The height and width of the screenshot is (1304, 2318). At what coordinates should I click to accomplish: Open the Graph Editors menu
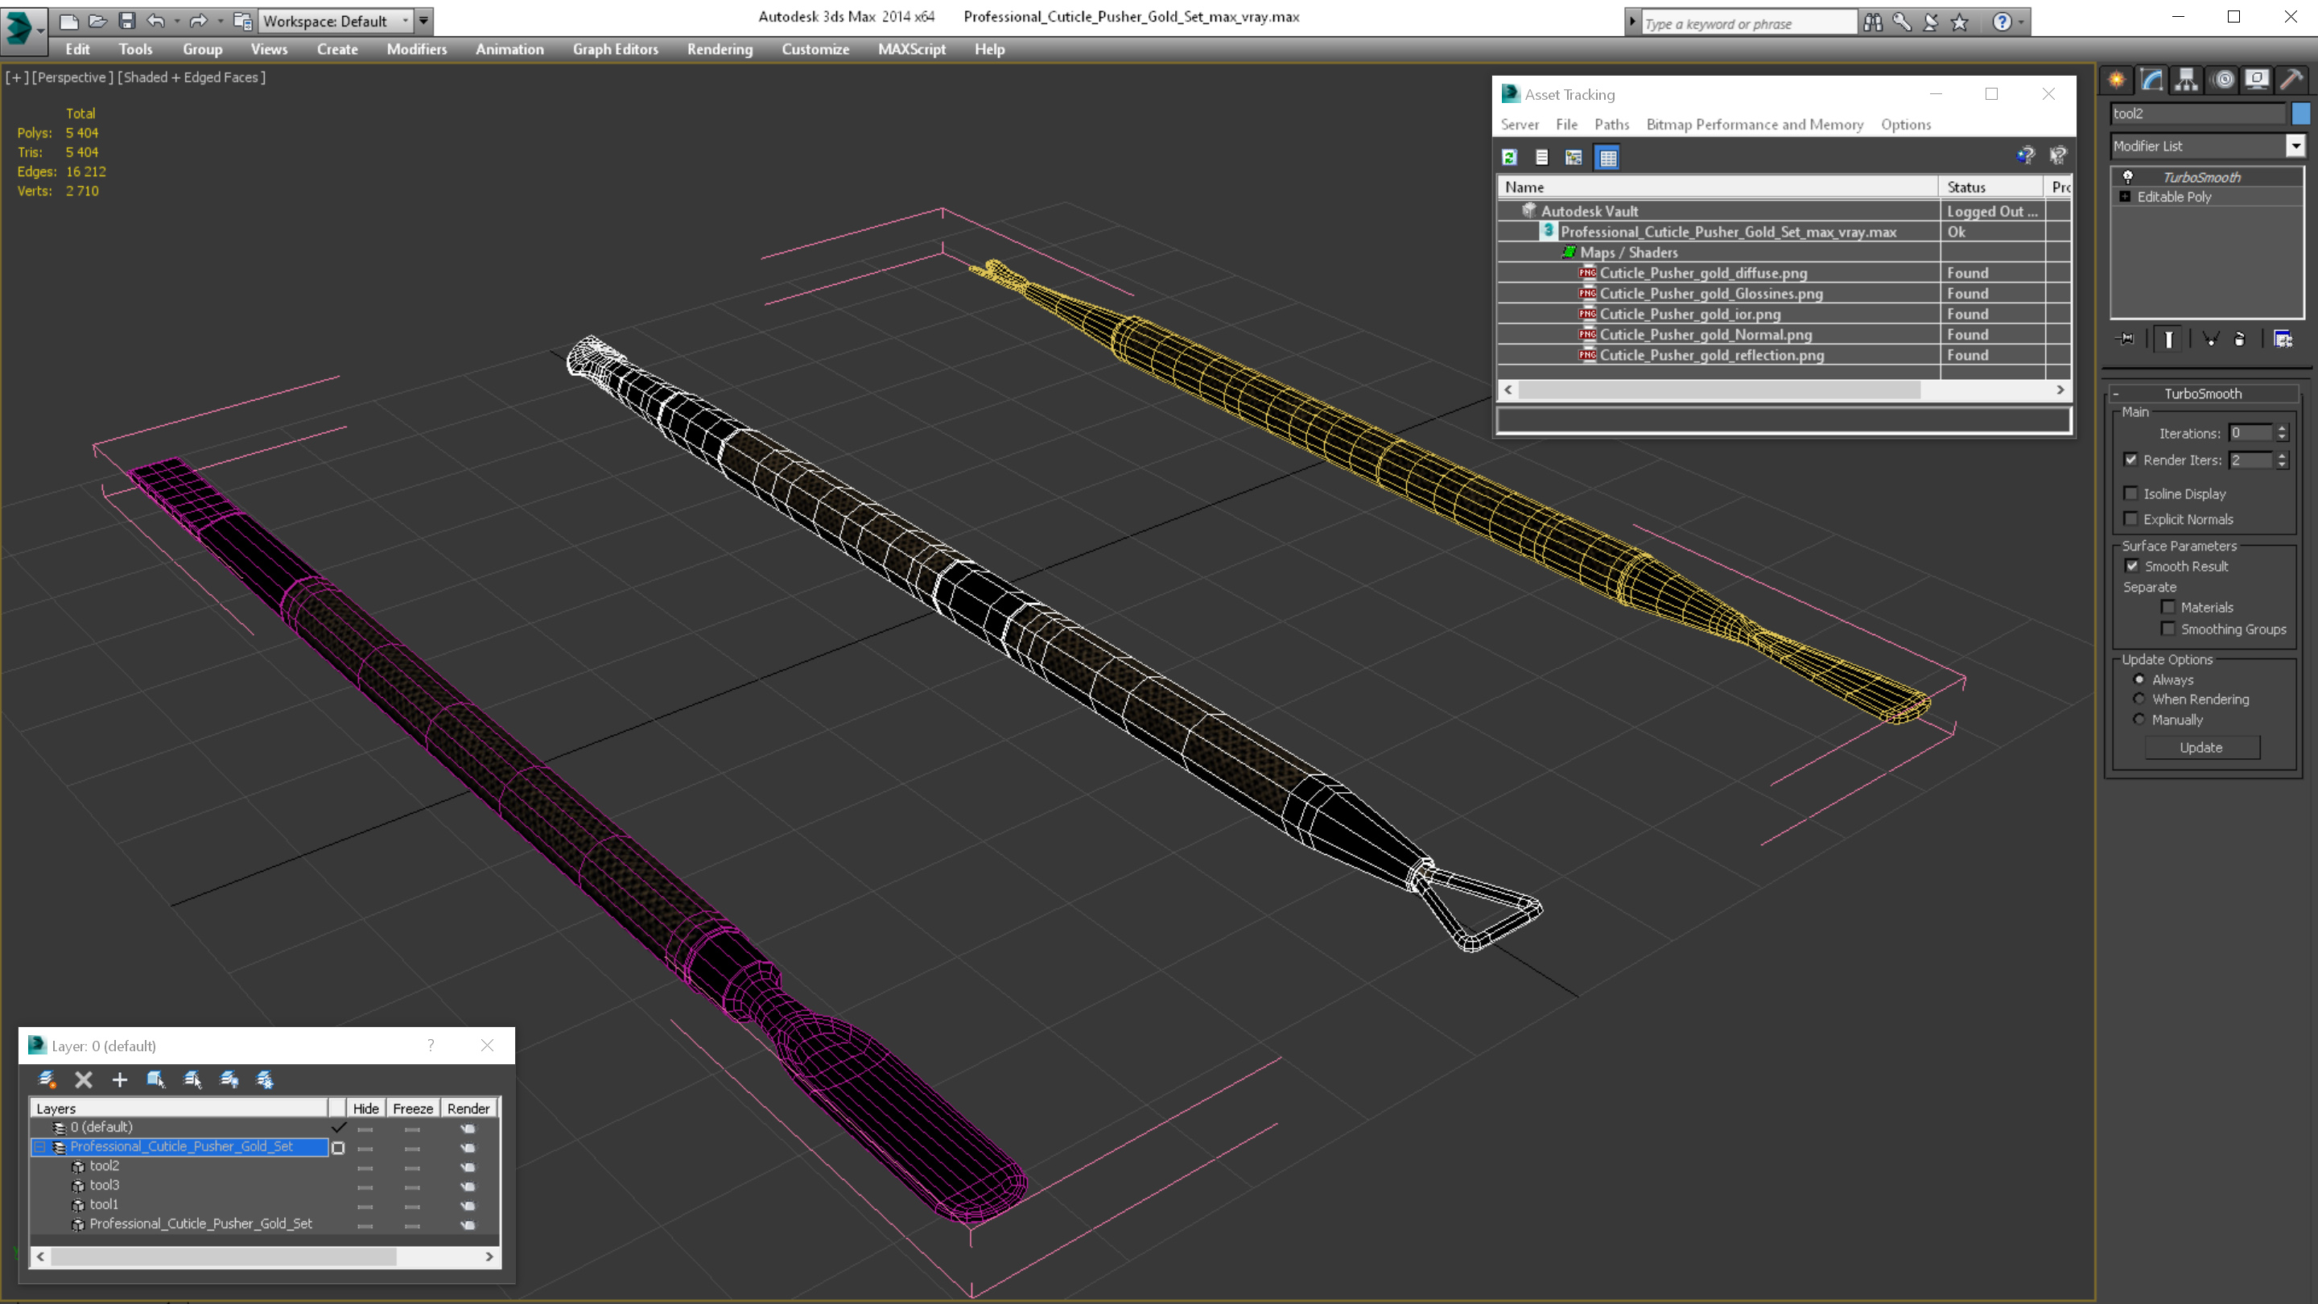616,49
